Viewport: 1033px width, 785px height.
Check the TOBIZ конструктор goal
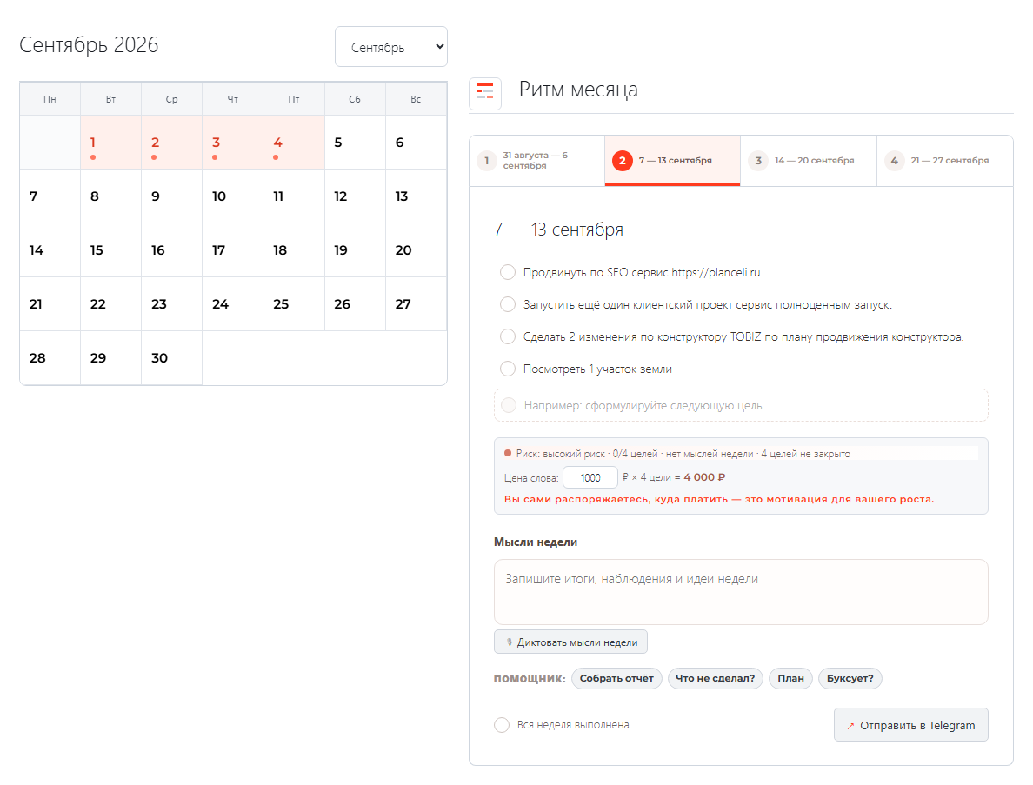coord(507,336)
